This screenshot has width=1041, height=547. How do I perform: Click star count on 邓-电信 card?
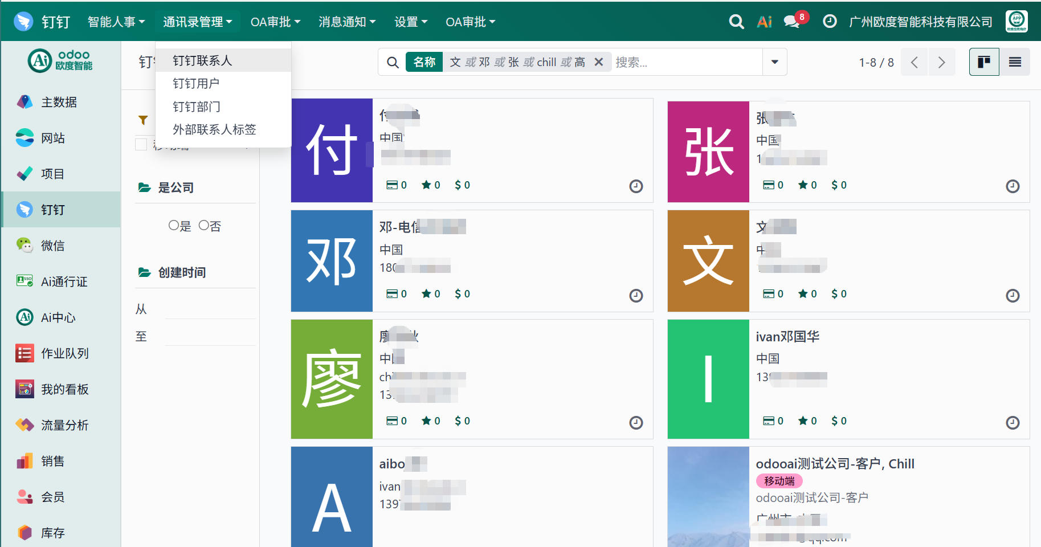click(x=431, y=294)
